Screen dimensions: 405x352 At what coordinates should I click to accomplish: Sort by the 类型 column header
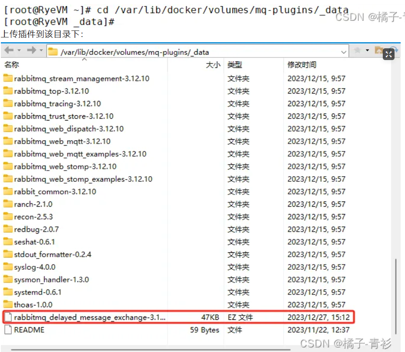point(235,65)
